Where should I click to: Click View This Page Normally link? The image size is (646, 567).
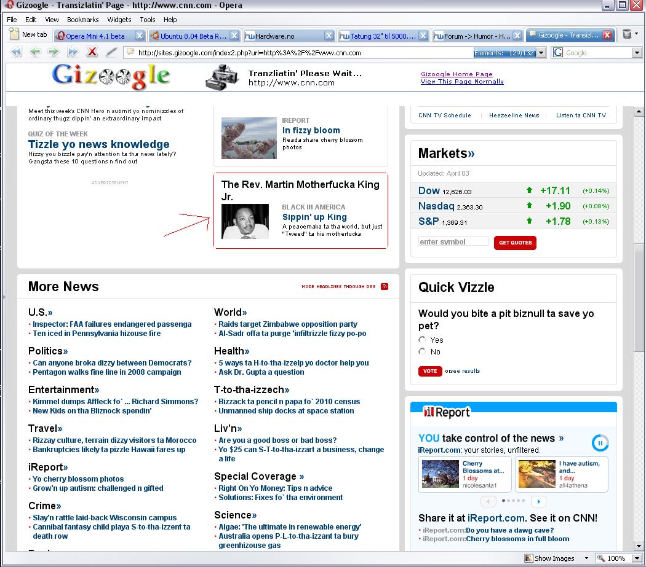tap(462, 82)
